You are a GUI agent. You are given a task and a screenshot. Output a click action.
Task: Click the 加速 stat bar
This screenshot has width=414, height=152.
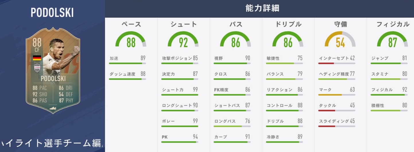[x=127, y=63]
